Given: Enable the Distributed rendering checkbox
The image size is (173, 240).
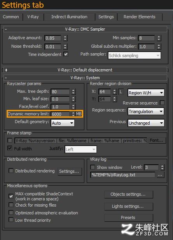Looking at the screenshot, I should coord(11,170).
